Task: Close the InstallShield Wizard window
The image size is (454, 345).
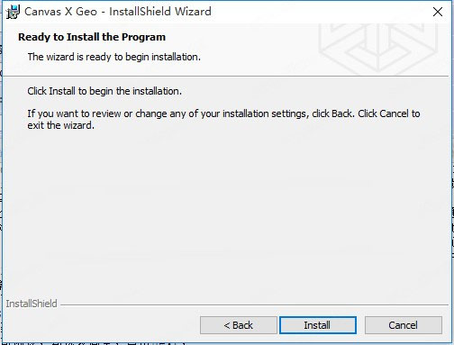Action: click(x=438, y=12)
